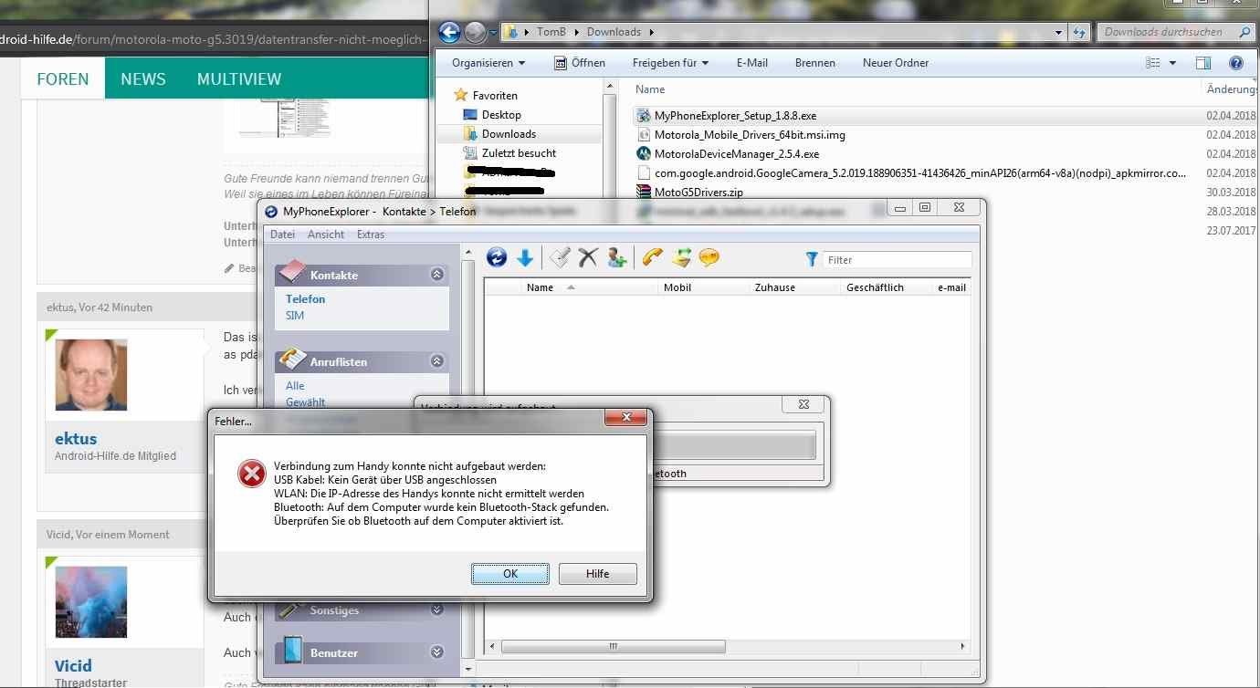The width and height of the screenshot is (1260, 688).
Task: Collapse the Anruflisten section chevron
Action: pyautogui.click(x=437, y=361)
